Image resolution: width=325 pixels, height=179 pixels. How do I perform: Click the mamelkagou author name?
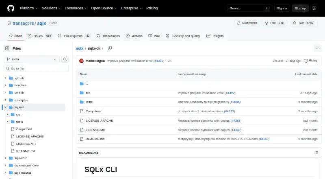pyautogui.click(x=95, y=61)
